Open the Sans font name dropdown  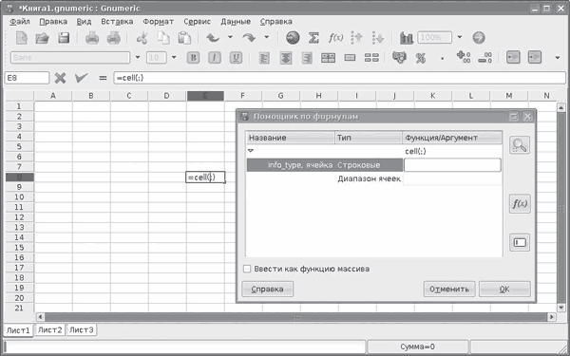138,57
